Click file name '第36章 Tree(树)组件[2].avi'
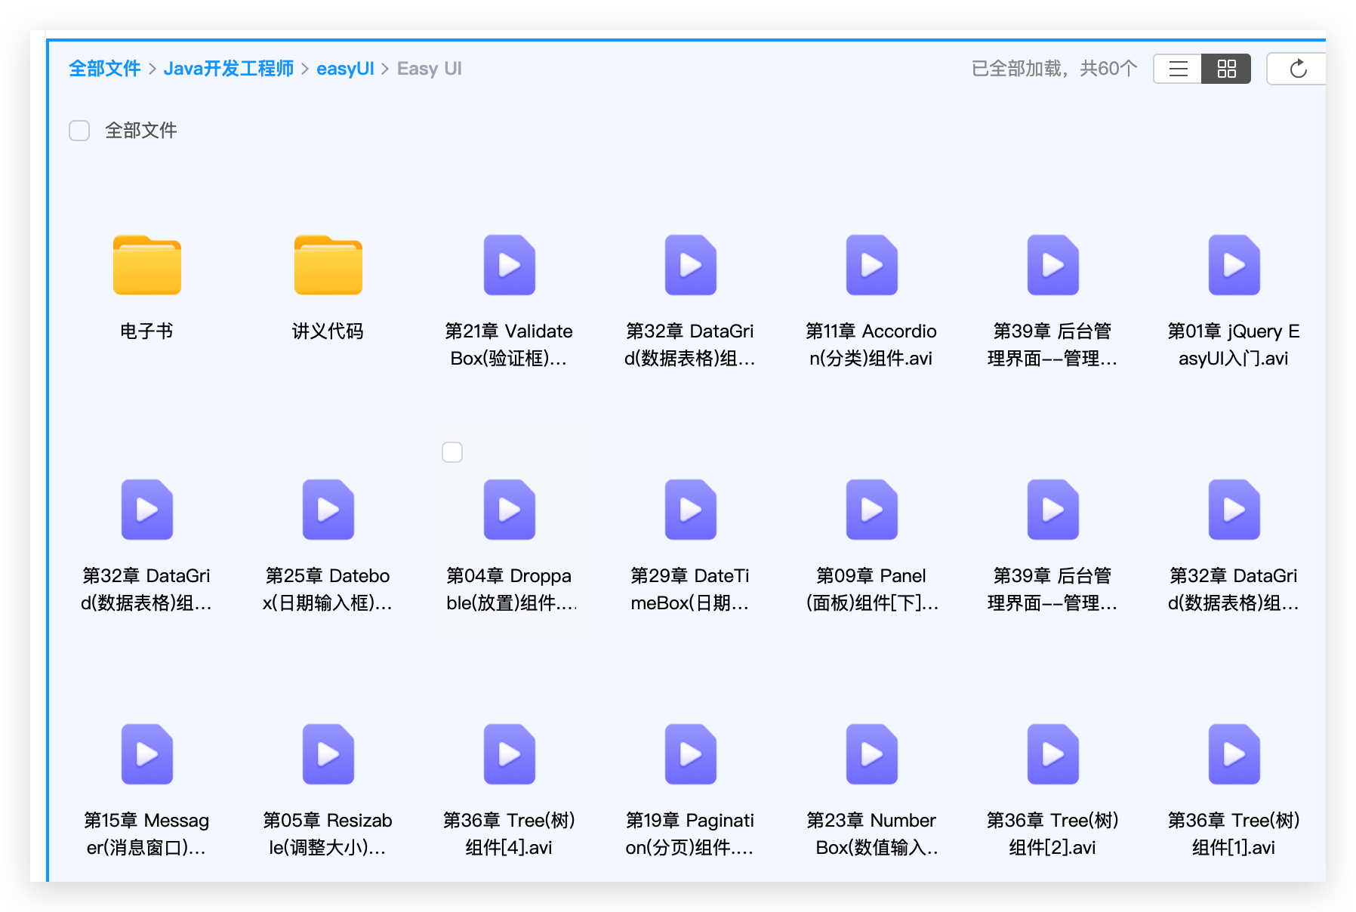The height and width of the screenshot is (912, 1356). [1053, 834]
